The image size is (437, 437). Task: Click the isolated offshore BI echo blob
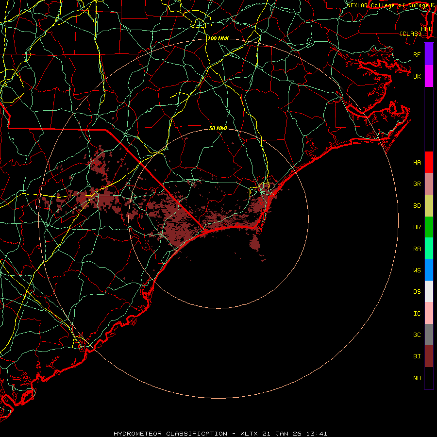click(255, 242)
